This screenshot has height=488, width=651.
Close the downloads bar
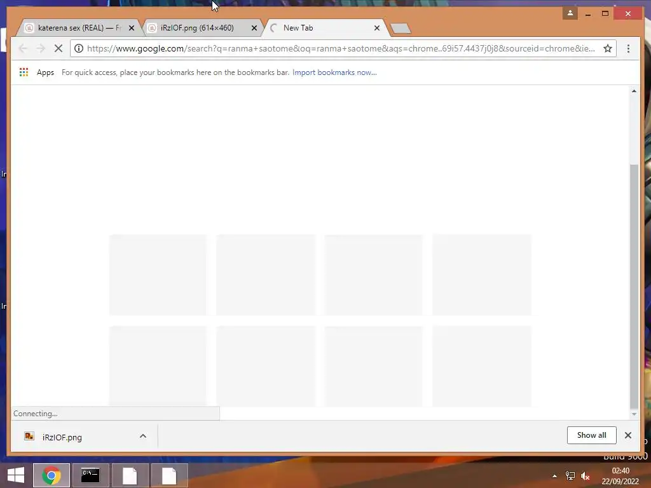point(627,435)
